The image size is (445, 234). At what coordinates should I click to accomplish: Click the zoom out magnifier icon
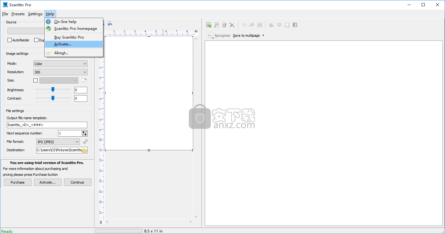click(110, 23)
